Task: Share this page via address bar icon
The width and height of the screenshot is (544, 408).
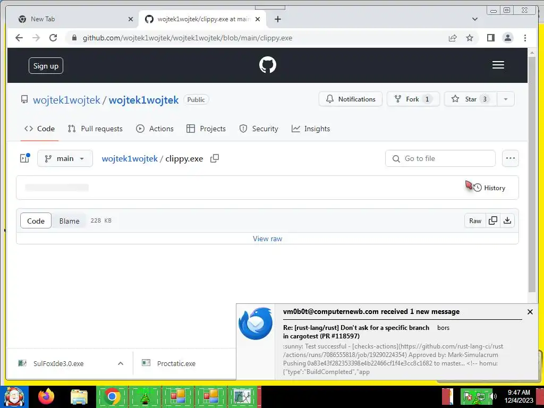Action: click(453, 38)
